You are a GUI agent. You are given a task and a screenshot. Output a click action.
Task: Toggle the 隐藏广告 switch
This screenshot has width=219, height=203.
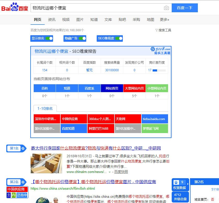[82, 38]
